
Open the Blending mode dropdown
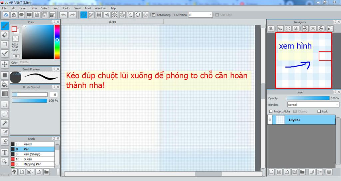313,105
